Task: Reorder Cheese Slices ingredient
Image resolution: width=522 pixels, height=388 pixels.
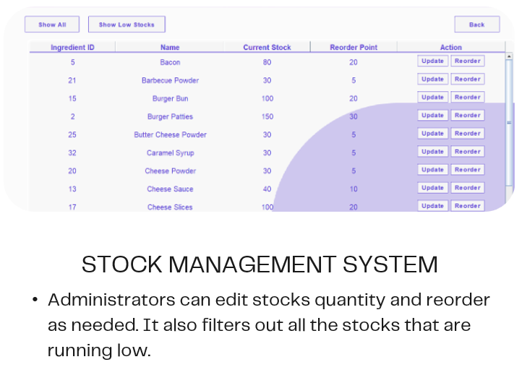Action: click(467, 206)
